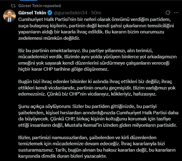Click the blue verified checkmark badge
The height and width of the screenshot is (161, 182).
click(50, 13)
